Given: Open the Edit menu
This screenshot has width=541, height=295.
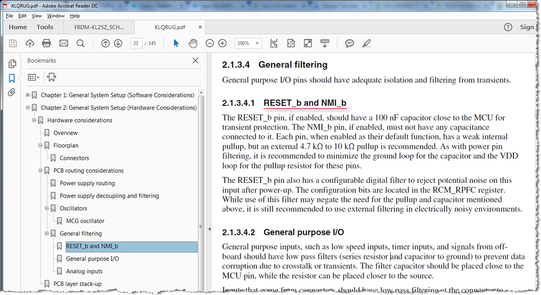Looking at the screenshot, I should coord(22,16).
